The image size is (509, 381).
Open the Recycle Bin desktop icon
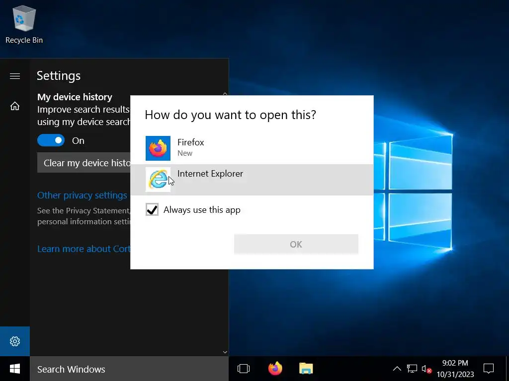[x=24, y=25]
